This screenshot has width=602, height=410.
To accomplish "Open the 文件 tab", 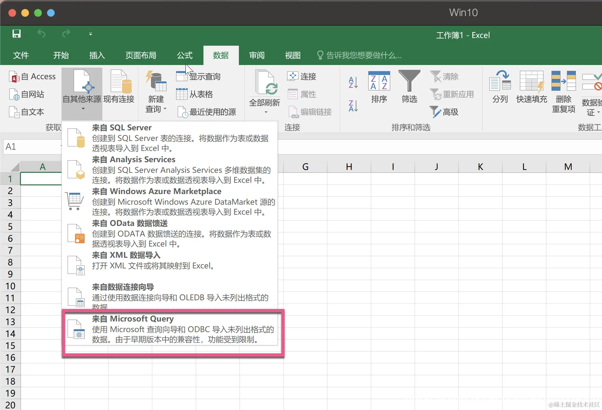I will (x=21, y=55).
